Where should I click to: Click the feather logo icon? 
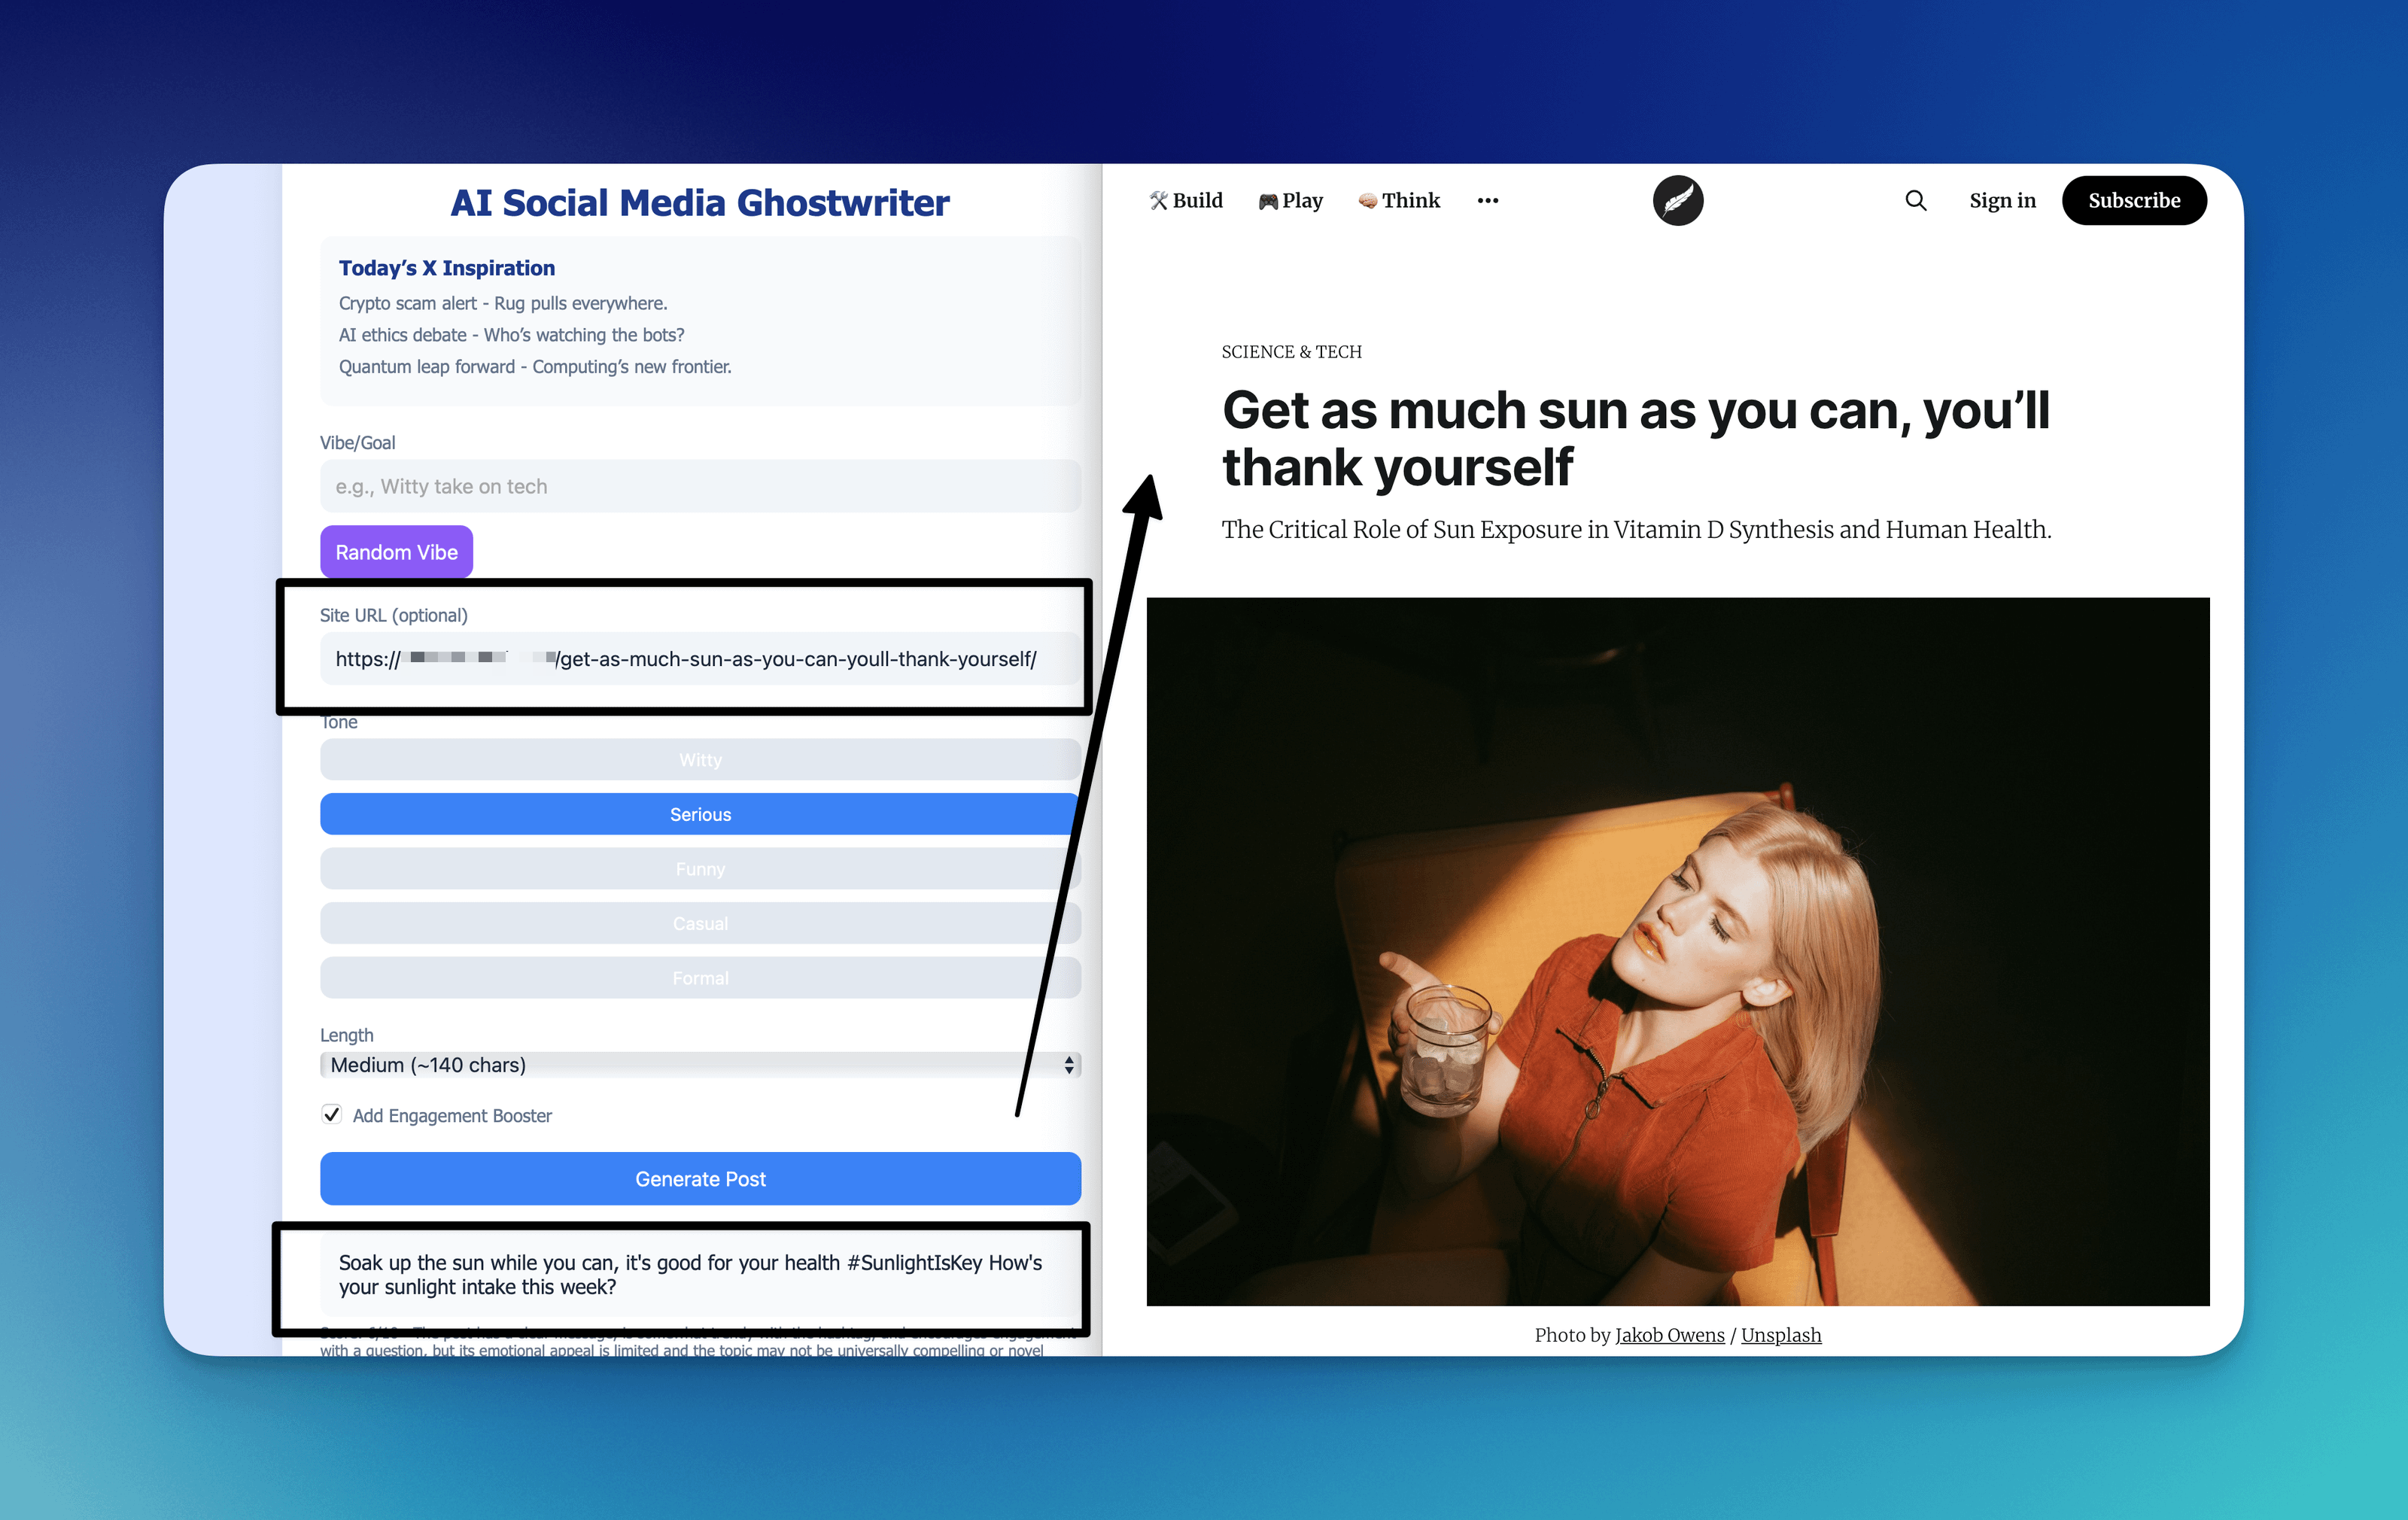[1677, 201]
